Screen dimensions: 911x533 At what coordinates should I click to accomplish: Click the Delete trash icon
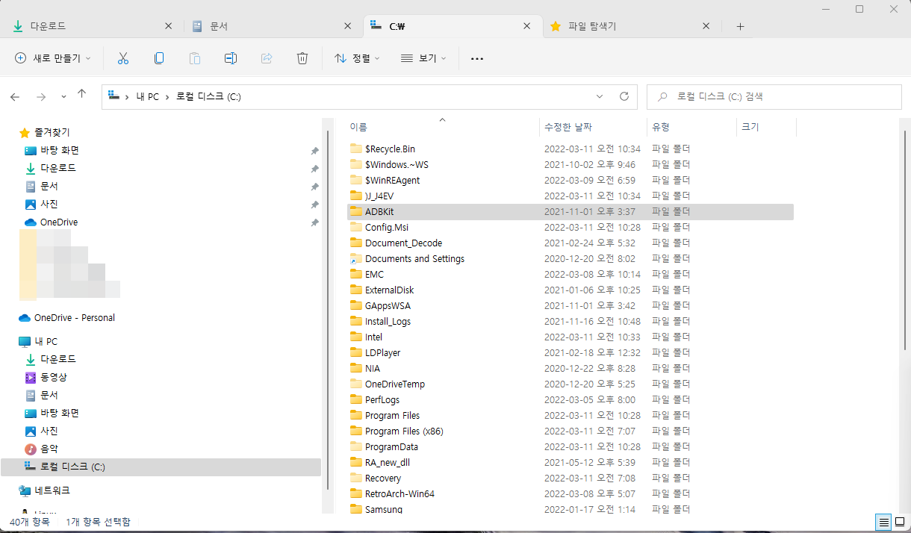point(302,57)
